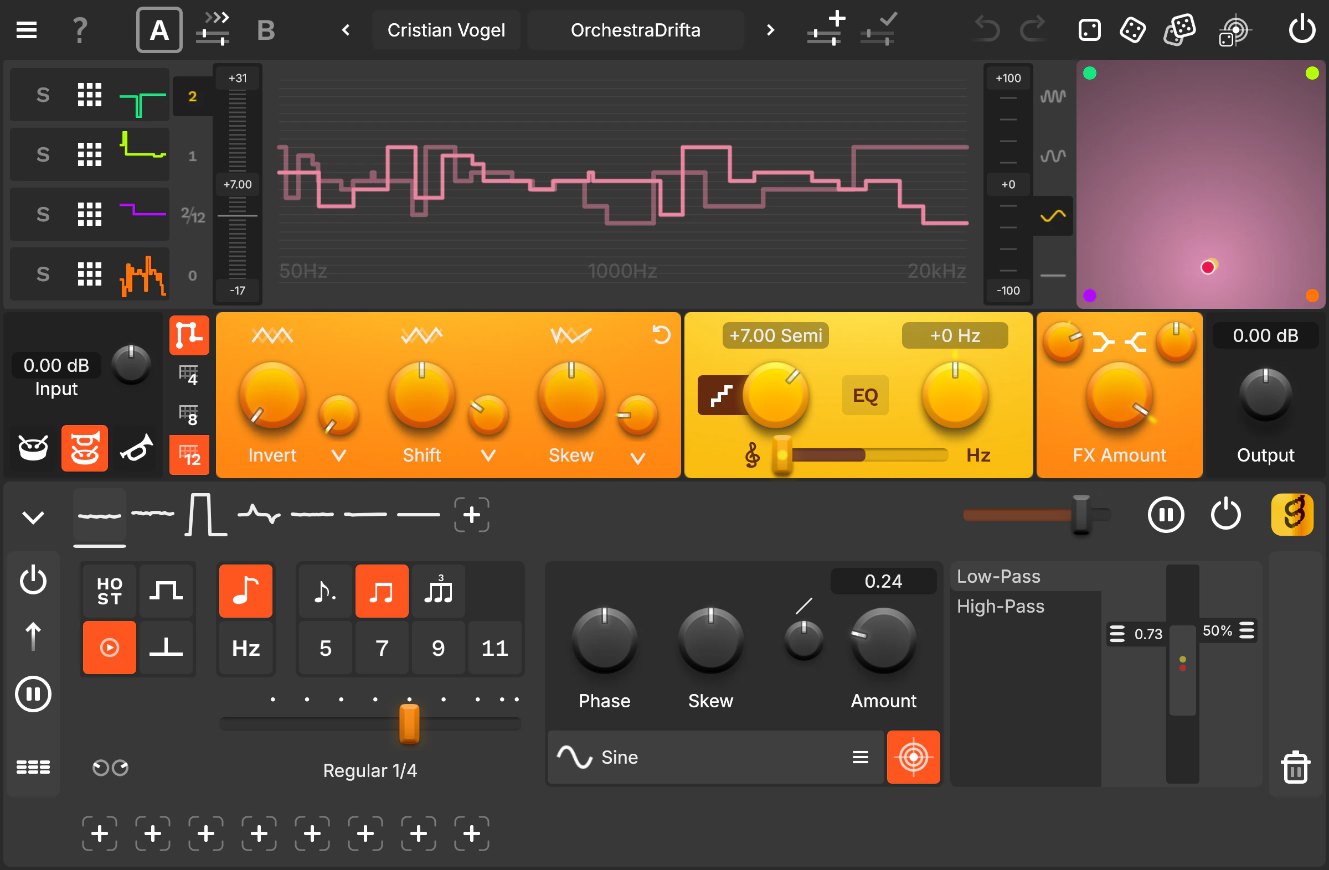Select the trumpet instrument icon
The height and width of the screenshot is (870, 1329).
136,448
